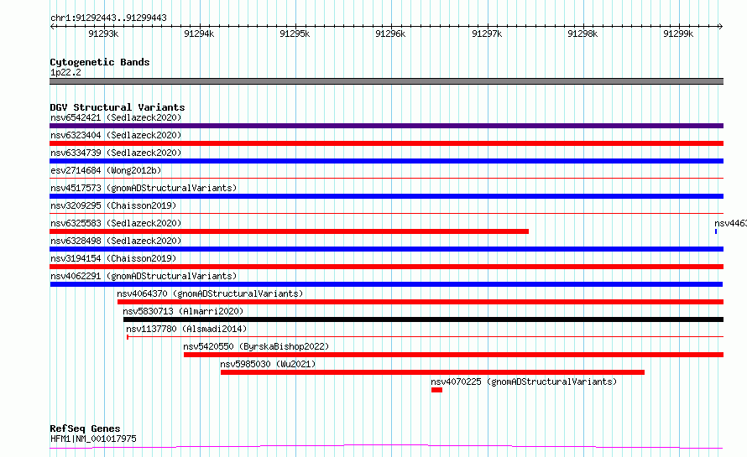747x457 pixels.
Task: Select the red nsv3194154 variant bar
Action: click(x=386, y=267)
